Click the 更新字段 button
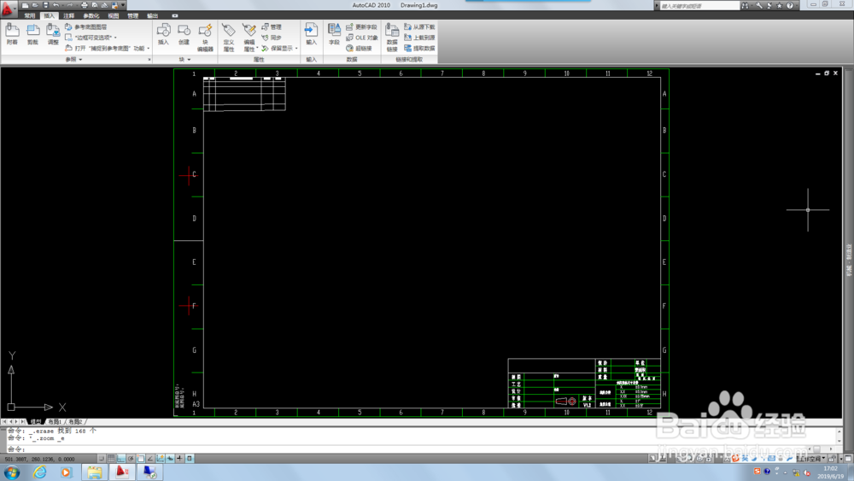 361,26
